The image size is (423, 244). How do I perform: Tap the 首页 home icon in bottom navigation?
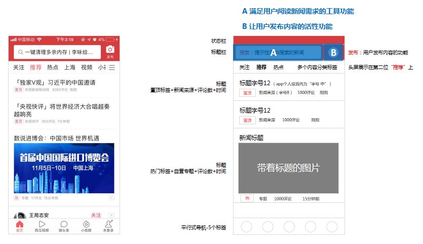[x=20, y=226]
